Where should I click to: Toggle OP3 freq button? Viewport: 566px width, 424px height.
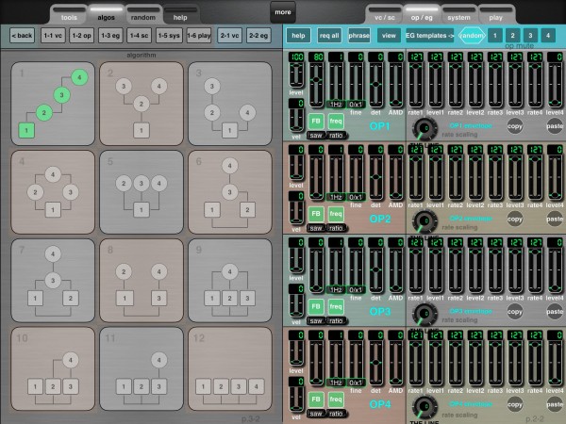[x=336, y=307]
